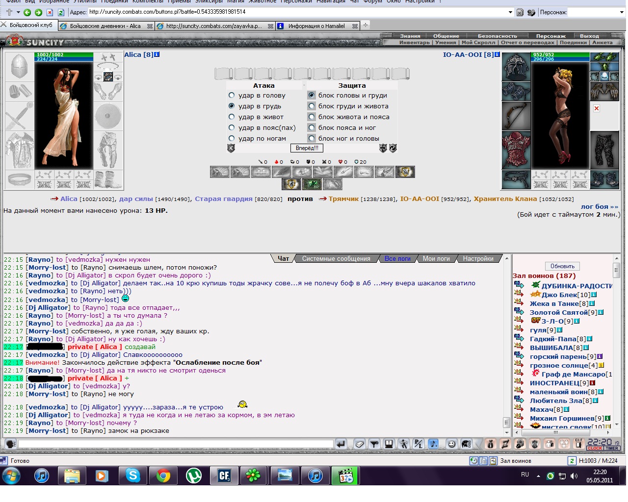Select attack 'удар в живот'

point(232,117)
